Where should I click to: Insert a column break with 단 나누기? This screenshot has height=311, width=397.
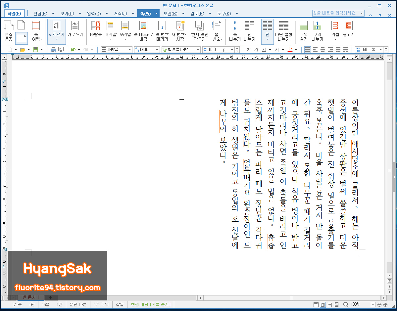pyautogui.click(x=249, y=31)
